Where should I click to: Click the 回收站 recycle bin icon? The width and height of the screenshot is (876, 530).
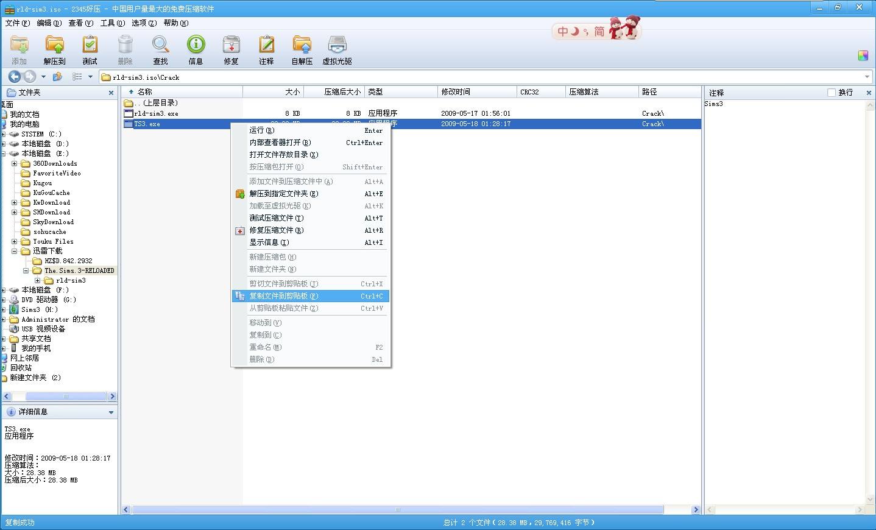pos(4,368)
